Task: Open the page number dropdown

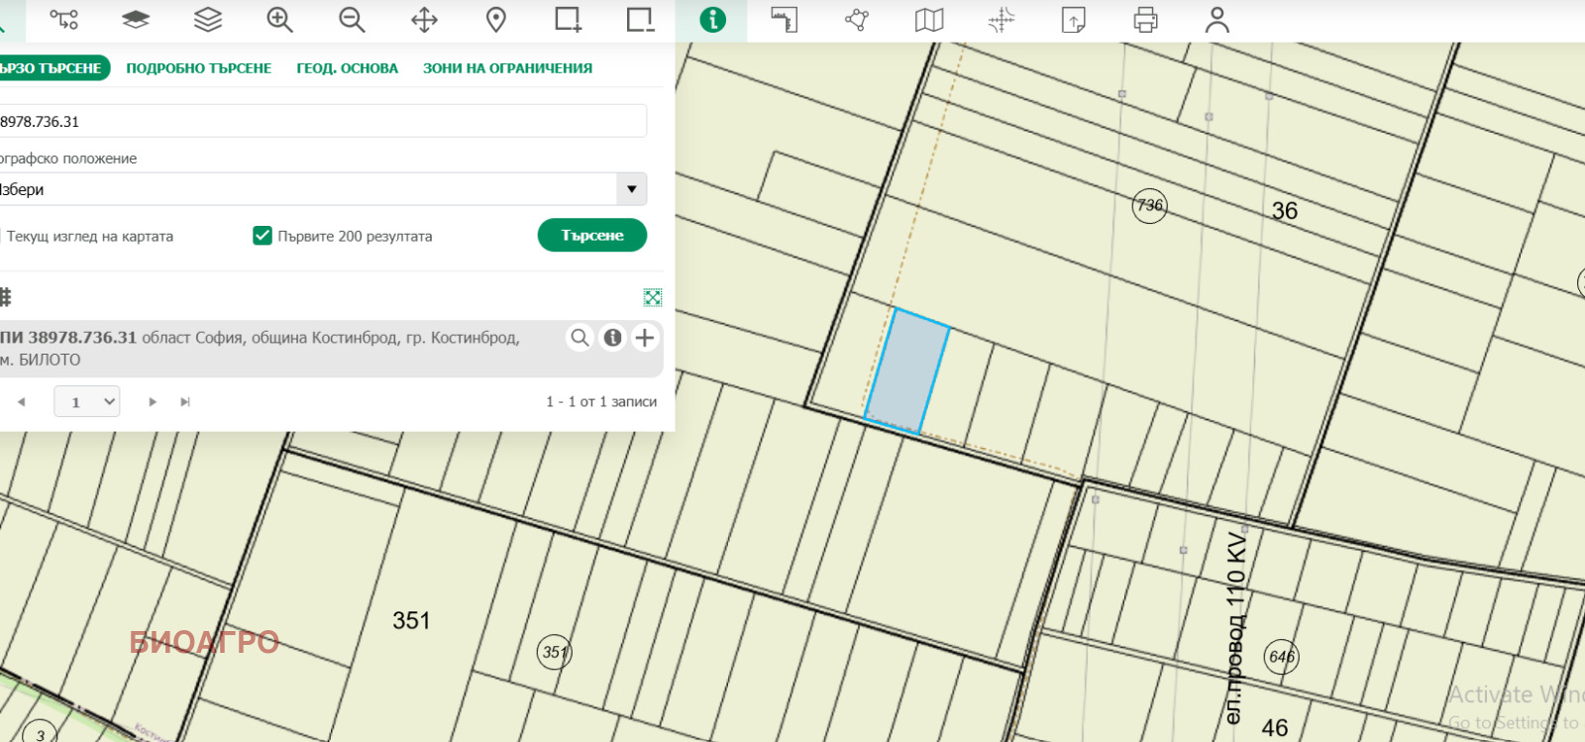Action: (x=87, y=402)
